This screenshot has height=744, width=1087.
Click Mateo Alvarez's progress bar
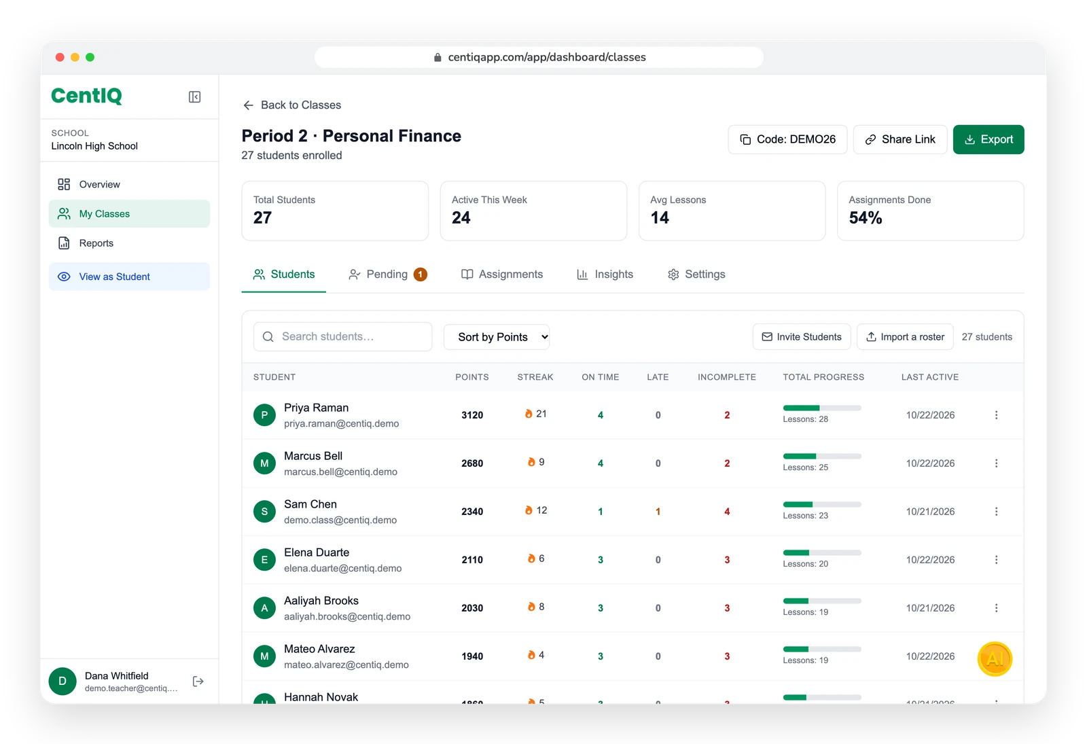(x=822, y=650)
